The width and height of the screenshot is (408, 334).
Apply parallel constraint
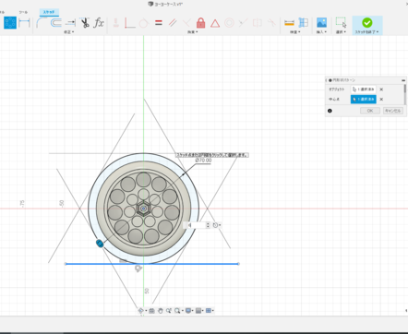click(173, 23)
